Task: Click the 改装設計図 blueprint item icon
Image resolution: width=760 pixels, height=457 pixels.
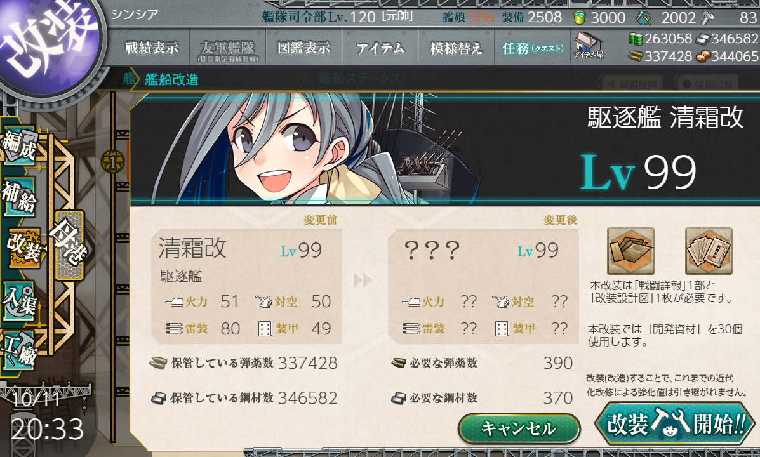Action: pos(708,251)
